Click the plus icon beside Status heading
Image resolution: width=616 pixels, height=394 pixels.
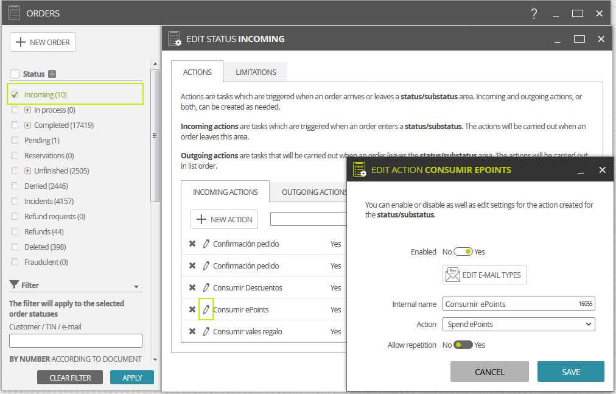(x=52, y=74)
